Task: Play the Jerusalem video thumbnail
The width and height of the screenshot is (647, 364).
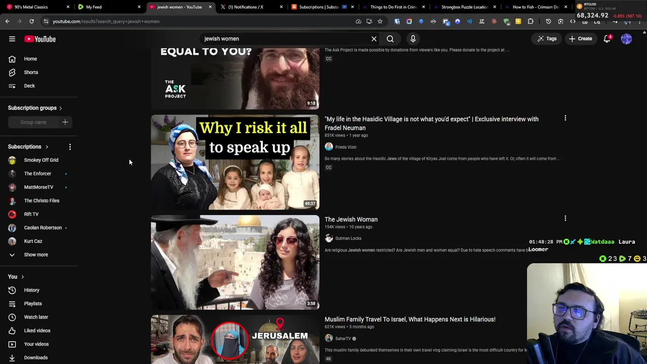Action: point(235,339)
